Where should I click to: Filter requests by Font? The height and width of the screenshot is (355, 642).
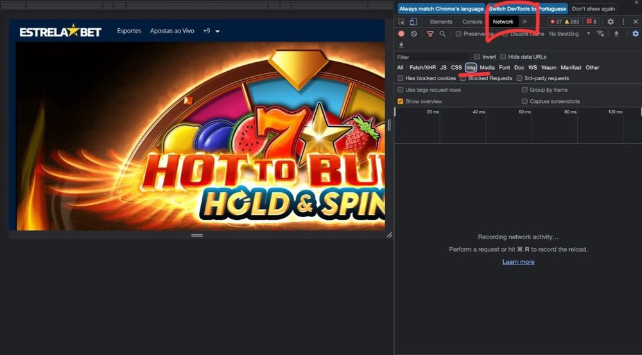pos(505,67)
